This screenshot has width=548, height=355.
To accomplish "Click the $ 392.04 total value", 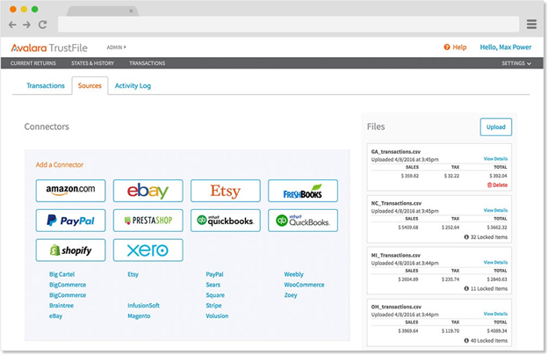I will (x=498, y=176).
